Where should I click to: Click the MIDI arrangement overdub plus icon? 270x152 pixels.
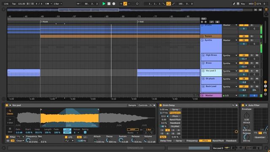[x=121, y=4]
